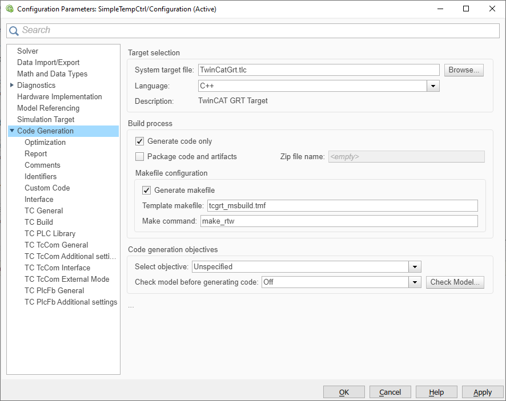Viewport: 506px width, 401px height.
Task: Open the Custom Code subpane
Action: [x=47, y=188]
